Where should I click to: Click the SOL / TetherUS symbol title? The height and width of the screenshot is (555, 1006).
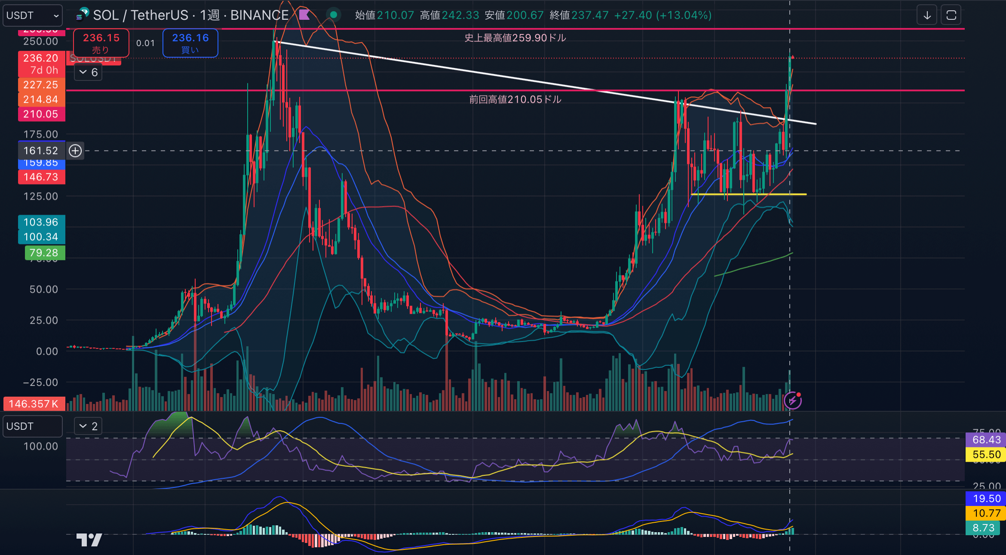(141, 15)
